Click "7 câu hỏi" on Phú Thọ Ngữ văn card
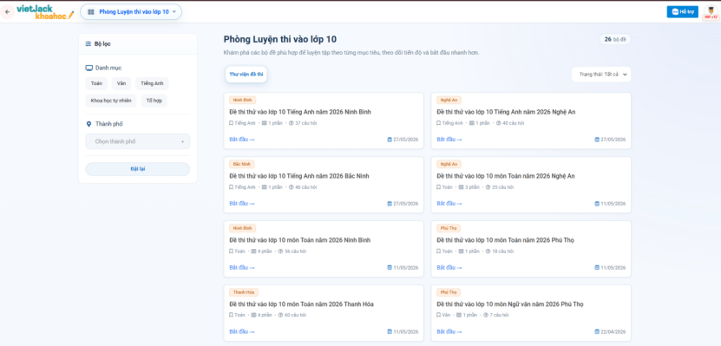 pyautogui.click(x=499, y=315)
